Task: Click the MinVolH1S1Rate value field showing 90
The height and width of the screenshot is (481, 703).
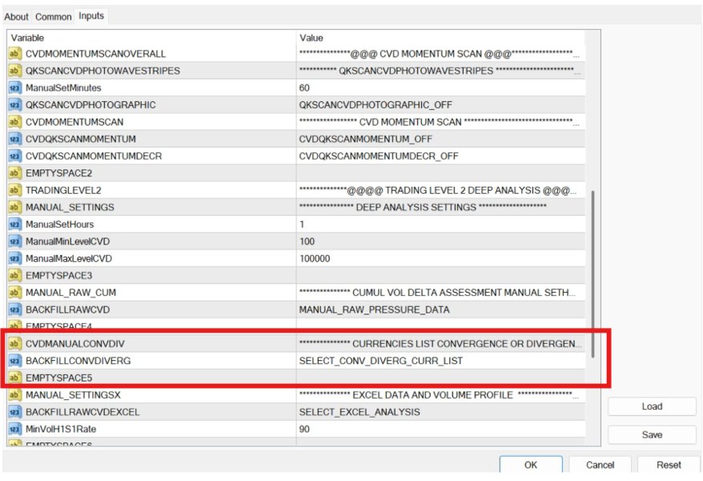Action: tap(440, 429)
